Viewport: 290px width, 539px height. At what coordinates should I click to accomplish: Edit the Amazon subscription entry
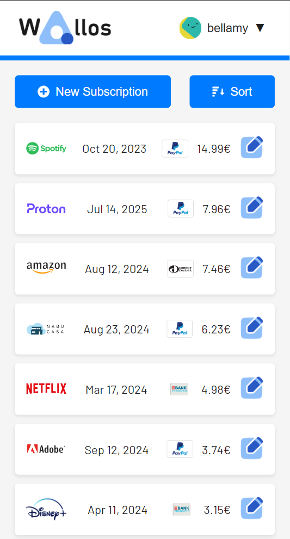coord(252,268)
